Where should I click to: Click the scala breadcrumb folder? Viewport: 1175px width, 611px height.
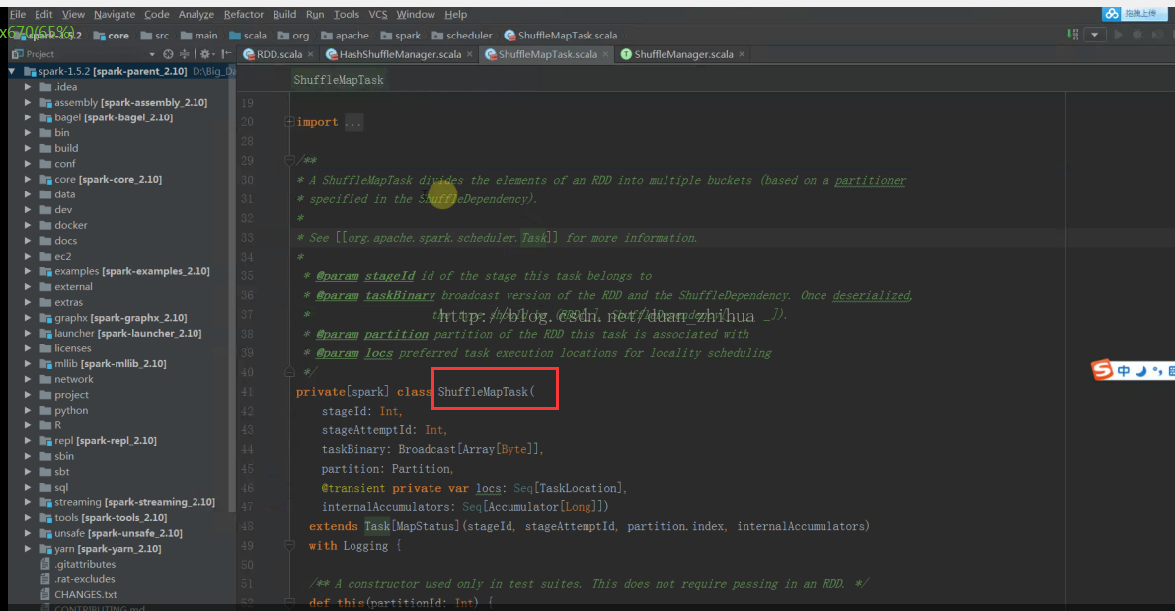[247, 36]
